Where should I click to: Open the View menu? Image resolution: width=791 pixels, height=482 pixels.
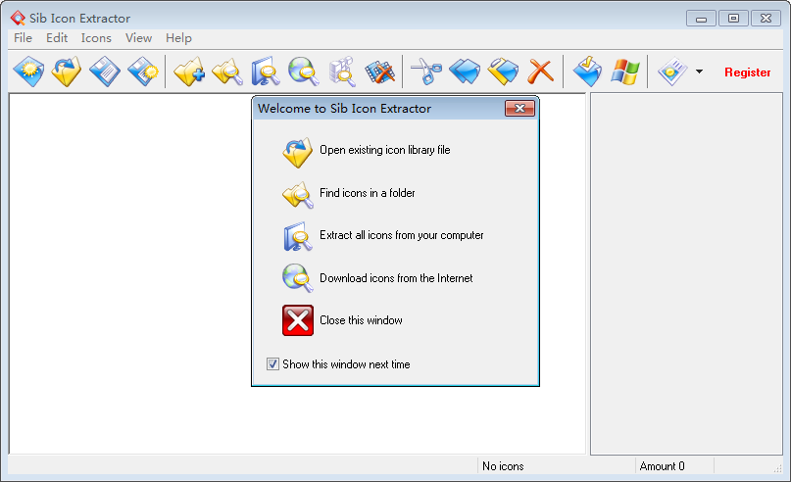(x=138, y=38)
